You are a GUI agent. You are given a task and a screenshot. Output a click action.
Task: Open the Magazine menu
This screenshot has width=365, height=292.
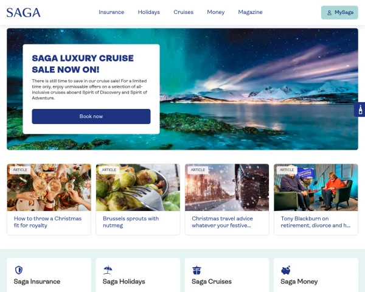click(250, 12)
